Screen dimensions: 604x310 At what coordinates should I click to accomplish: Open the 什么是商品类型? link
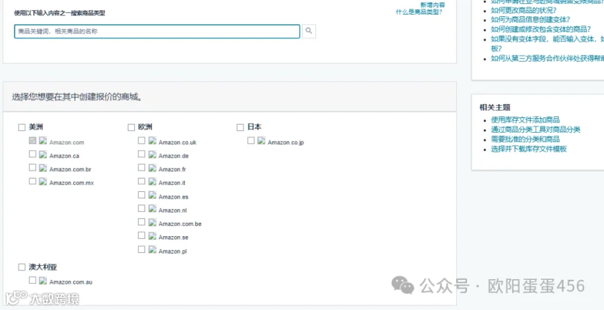[x=419, y=12]
